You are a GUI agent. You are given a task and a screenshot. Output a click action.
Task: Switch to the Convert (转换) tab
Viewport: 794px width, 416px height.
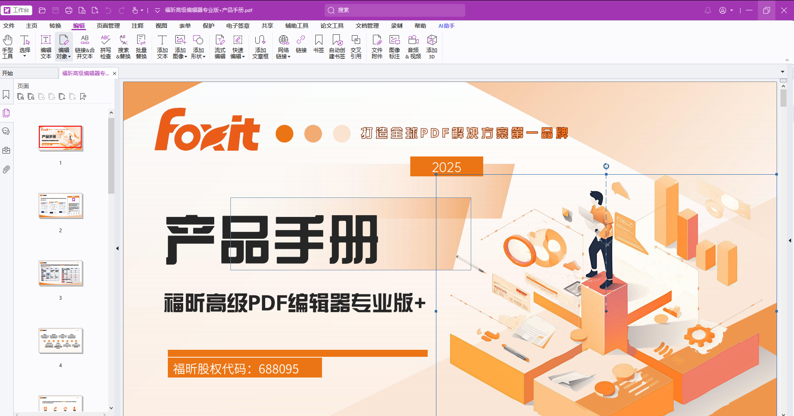(x=55, y=26)
